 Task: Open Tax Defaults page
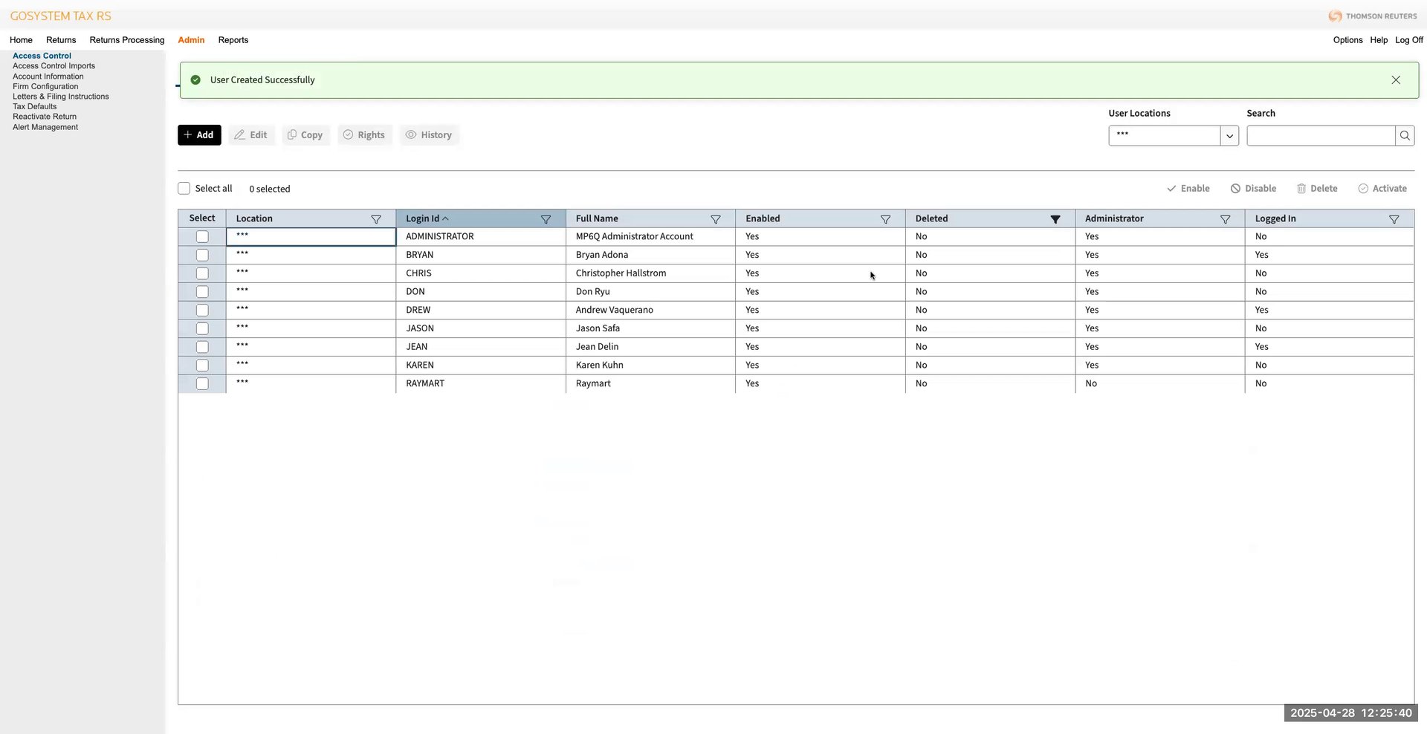point(34,106)
